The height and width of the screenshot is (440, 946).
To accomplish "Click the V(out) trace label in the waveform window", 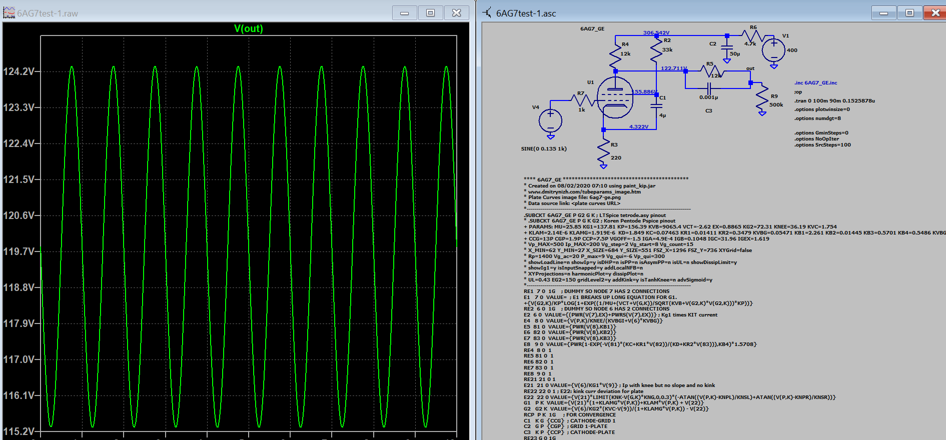I will (x=248, y=28).
